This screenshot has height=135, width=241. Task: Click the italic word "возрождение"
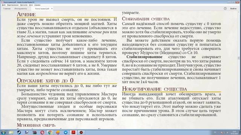[47, 73]
